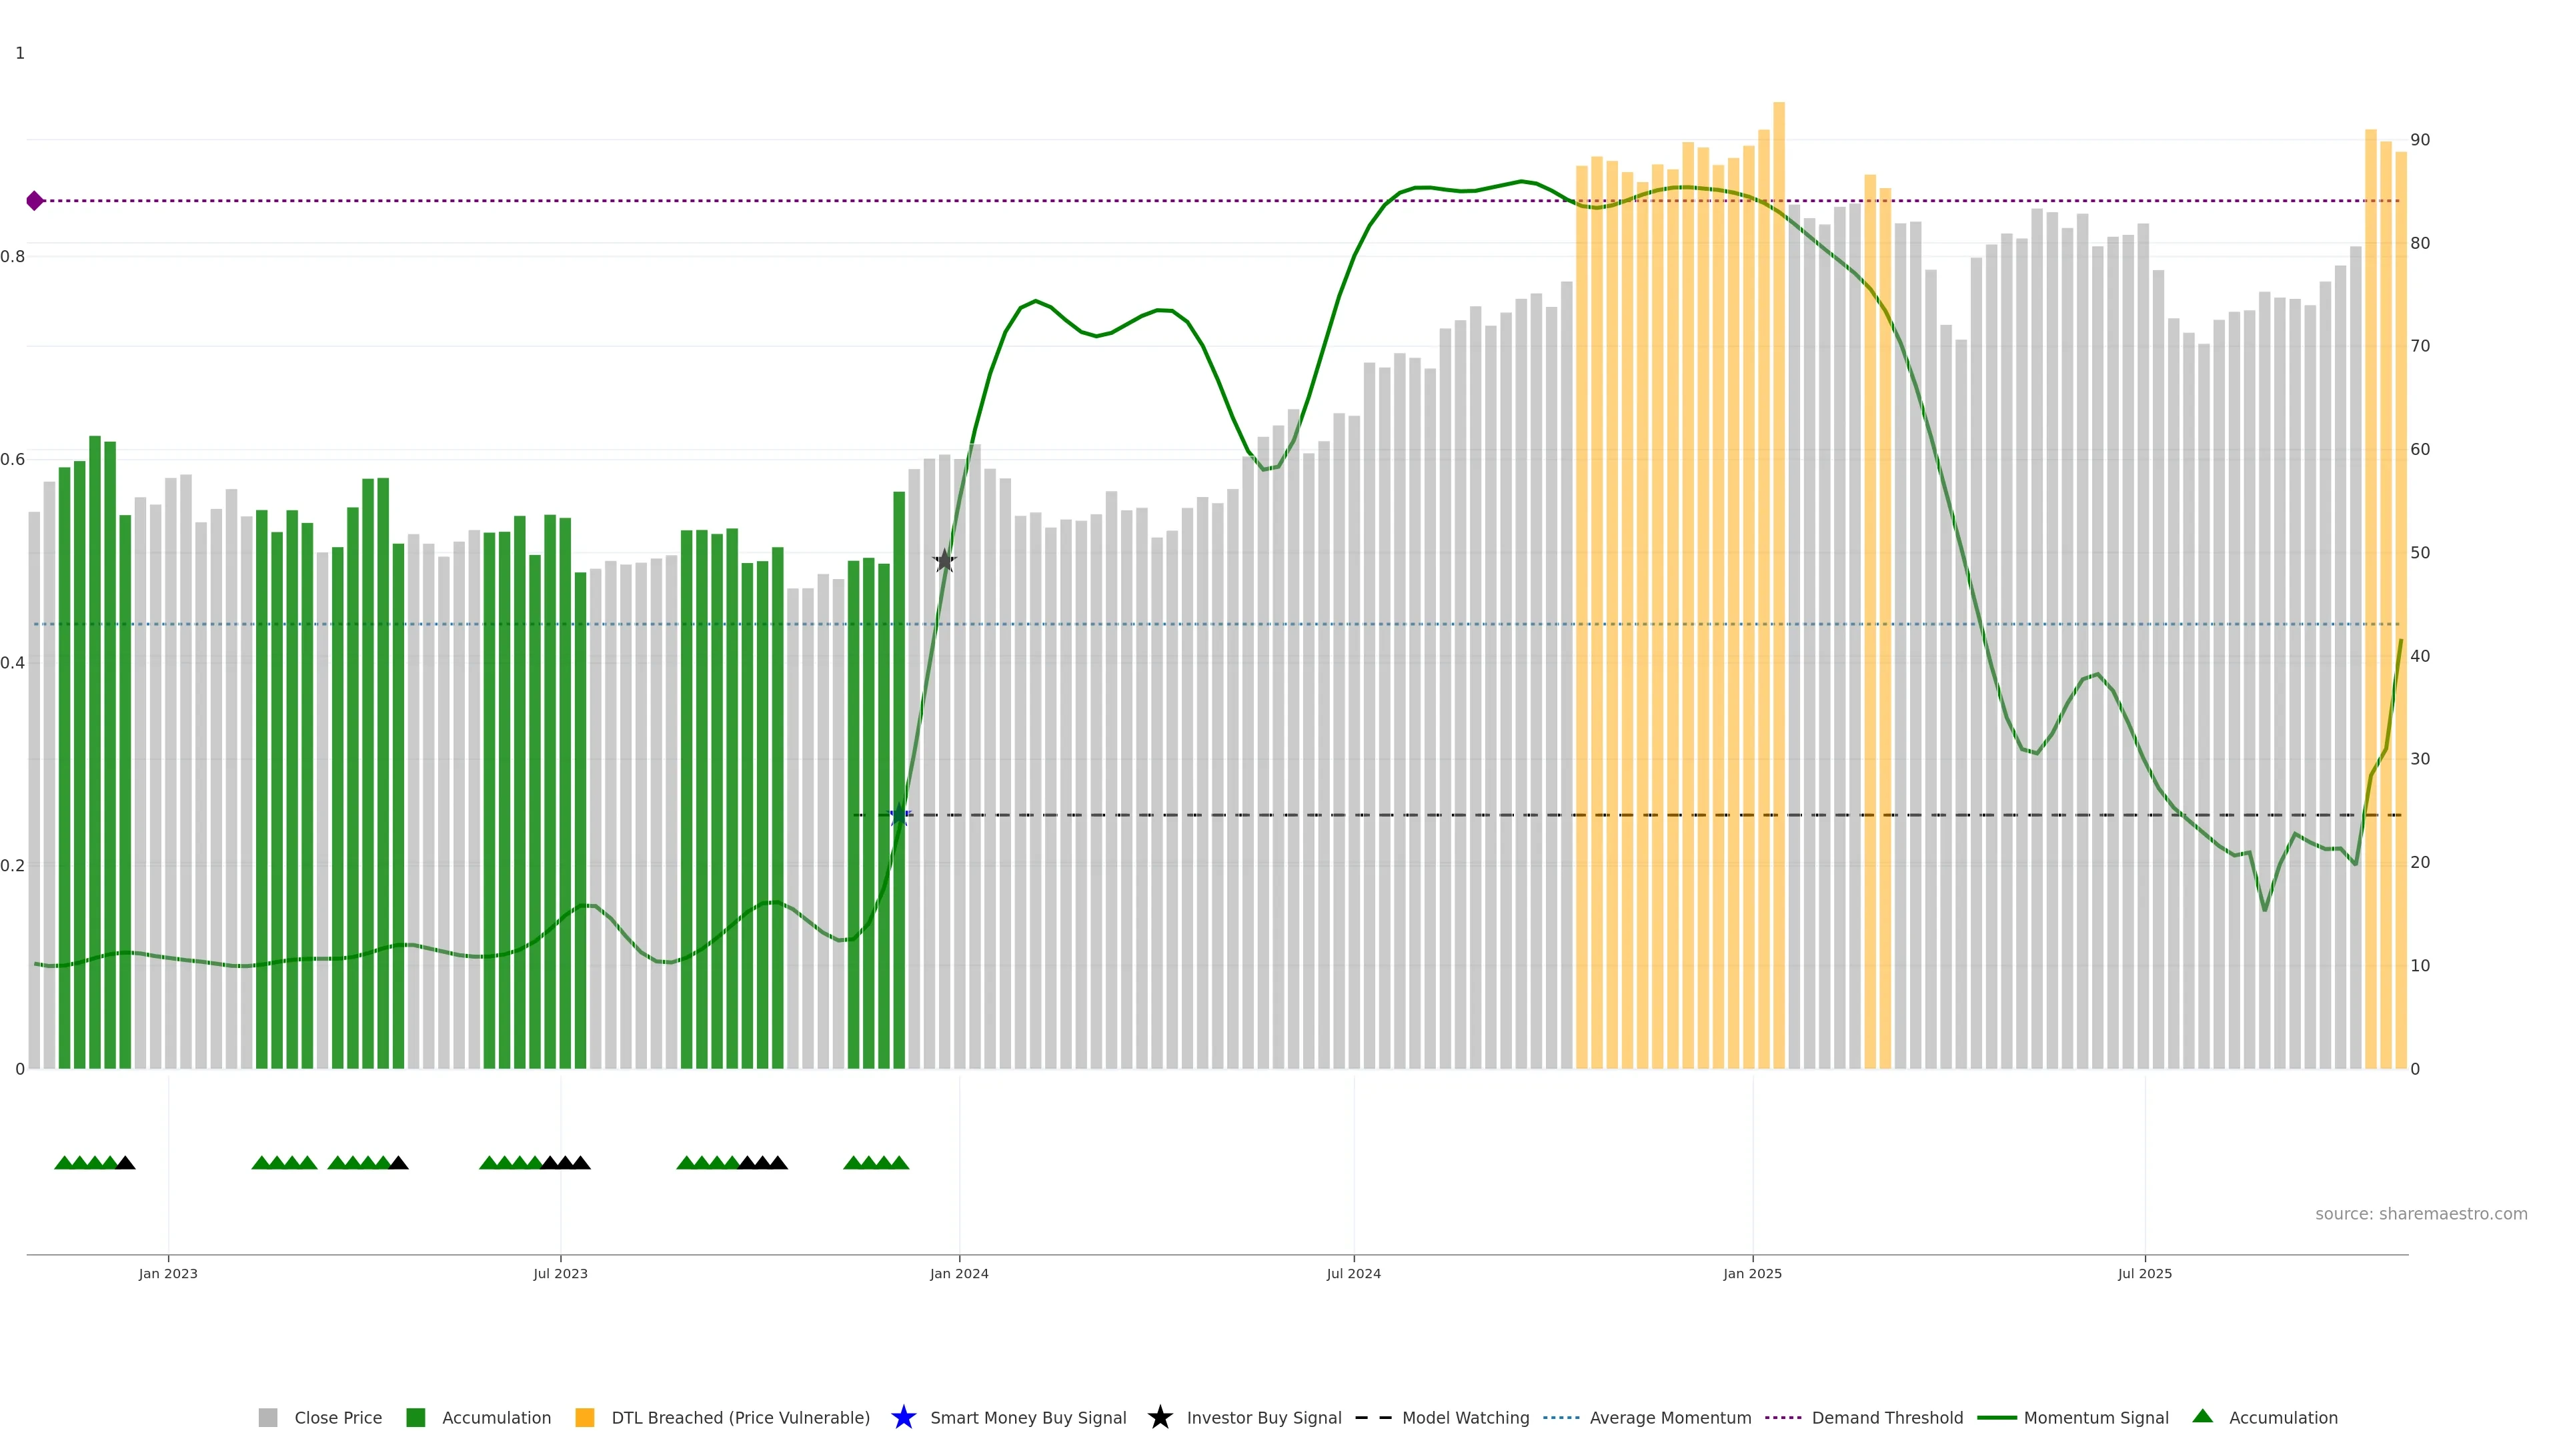Click the green Accumulation triangle icon in legend
2561x1441 pixels.
[2202, 1416]
